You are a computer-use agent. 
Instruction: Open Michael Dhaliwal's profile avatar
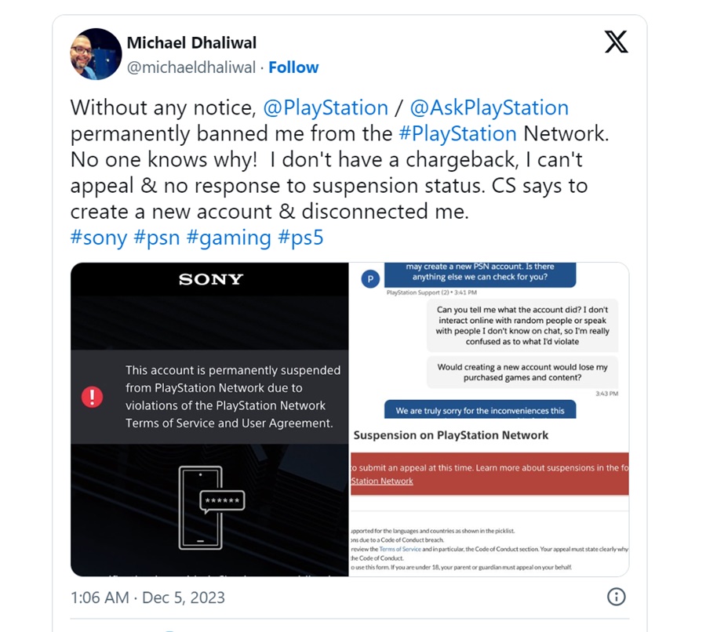click(96, 54)
